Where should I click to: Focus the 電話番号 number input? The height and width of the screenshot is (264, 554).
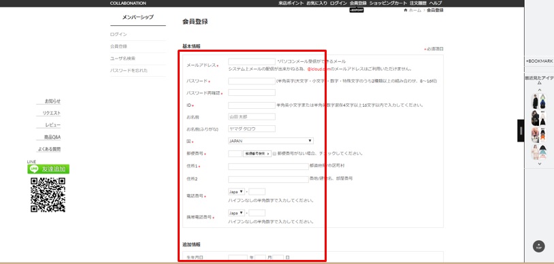coord(257,192)
